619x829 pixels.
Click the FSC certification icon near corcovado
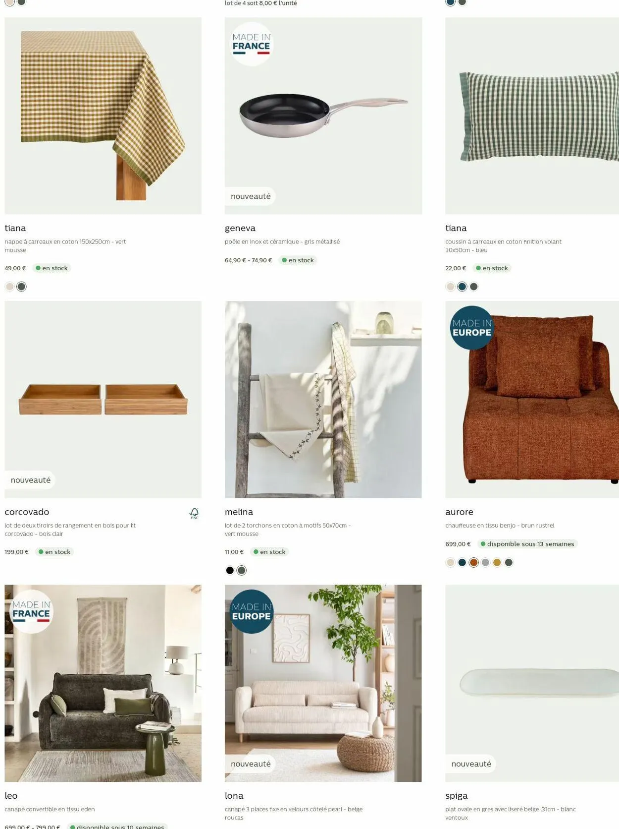pos(194,513)
